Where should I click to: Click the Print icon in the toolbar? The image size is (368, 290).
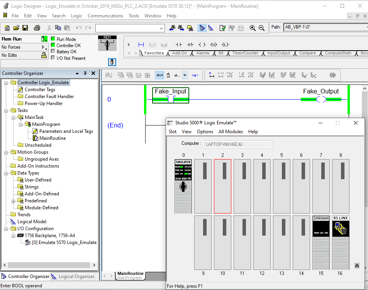(37, 28)
